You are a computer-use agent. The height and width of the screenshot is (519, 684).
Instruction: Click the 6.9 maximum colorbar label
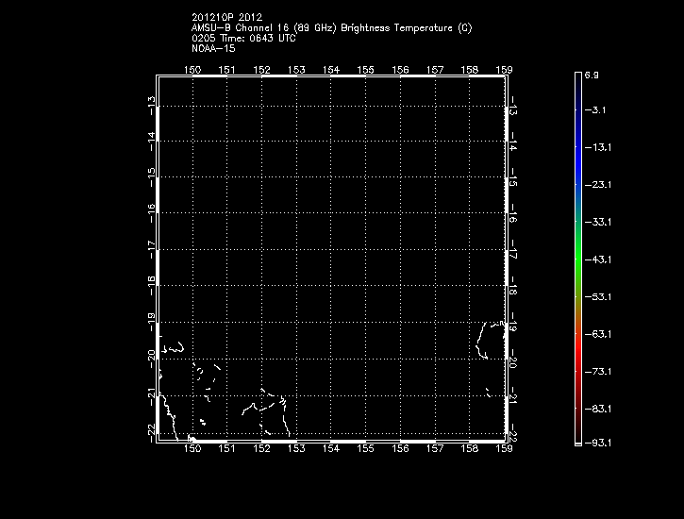click(x=592, y=74)
